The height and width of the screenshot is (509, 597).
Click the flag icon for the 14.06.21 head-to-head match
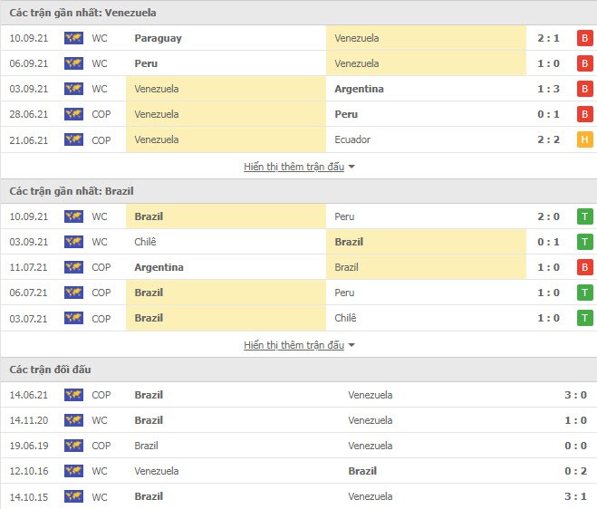tap(73, 395)
